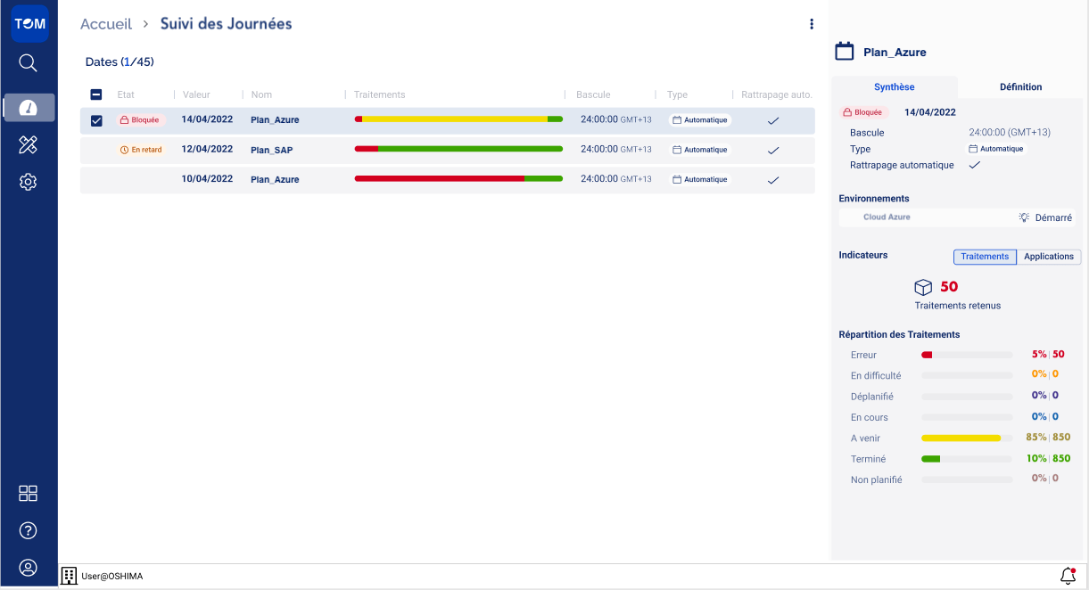Toggle Rattrapage auto checkmark for Plan_SAP row
The width and height of the screenshot is (1089, 590).
click(x=773, y=150)
